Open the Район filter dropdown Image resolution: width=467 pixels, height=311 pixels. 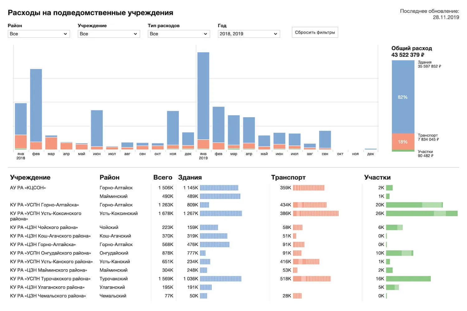point(39,34)
